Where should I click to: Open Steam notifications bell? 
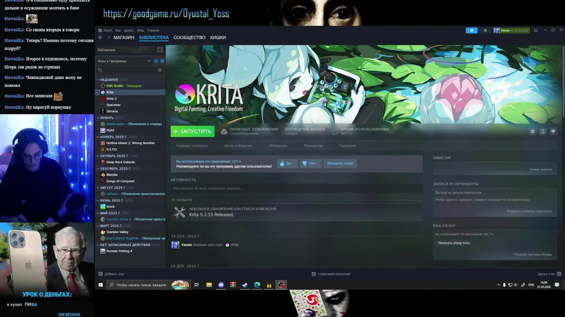(x=486, y=30)
